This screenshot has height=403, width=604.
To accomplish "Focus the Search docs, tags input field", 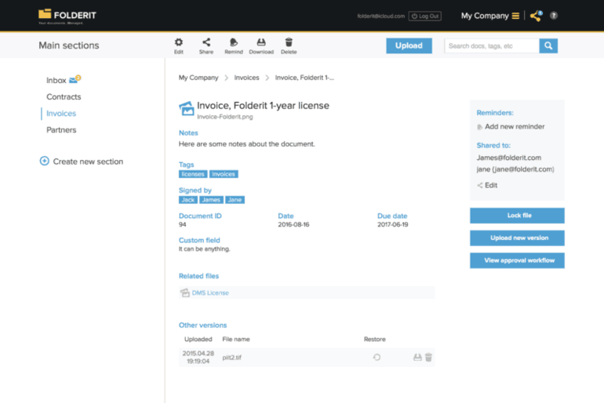I will (x=492, y=45).
